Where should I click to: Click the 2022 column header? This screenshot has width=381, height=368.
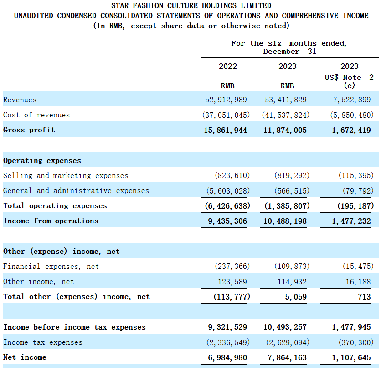click(228, 67)
